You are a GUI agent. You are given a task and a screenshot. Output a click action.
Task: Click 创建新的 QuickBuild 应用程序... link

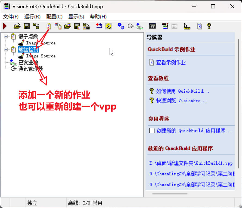[x=194, y=131]
